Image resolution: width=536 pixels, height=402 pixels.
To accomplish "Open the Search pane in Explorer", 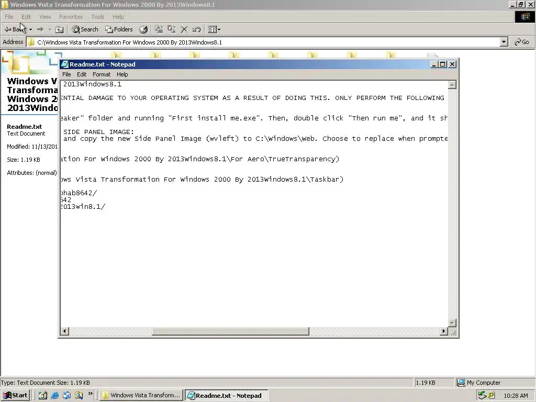I will click(85, 29).
